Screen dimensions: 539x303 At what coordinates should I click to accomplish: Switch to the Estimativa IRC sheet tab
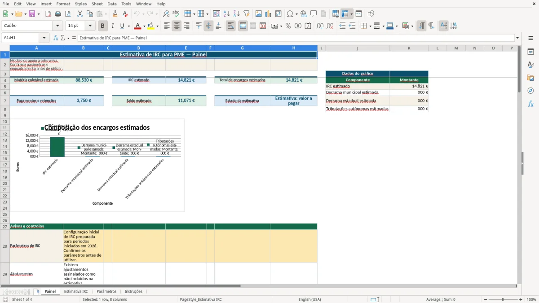click(76, 291)
